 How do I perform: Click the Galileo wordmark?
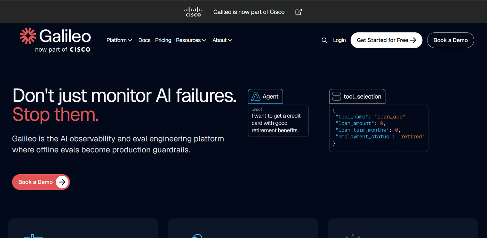tap(65, 36)
